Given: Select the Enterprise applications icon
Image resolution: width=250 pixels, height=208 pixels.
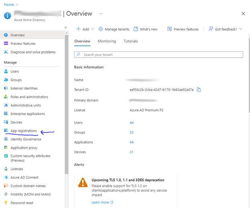Looking at the screenshot, I should (6, 114).
